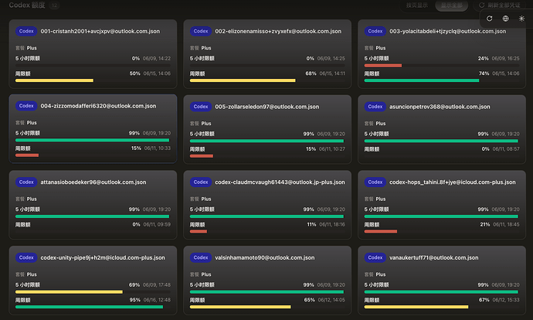The width and height of the screenshot is (533, 320).
Task: Open the language globe icon
Action: click(x=505, y=19)
